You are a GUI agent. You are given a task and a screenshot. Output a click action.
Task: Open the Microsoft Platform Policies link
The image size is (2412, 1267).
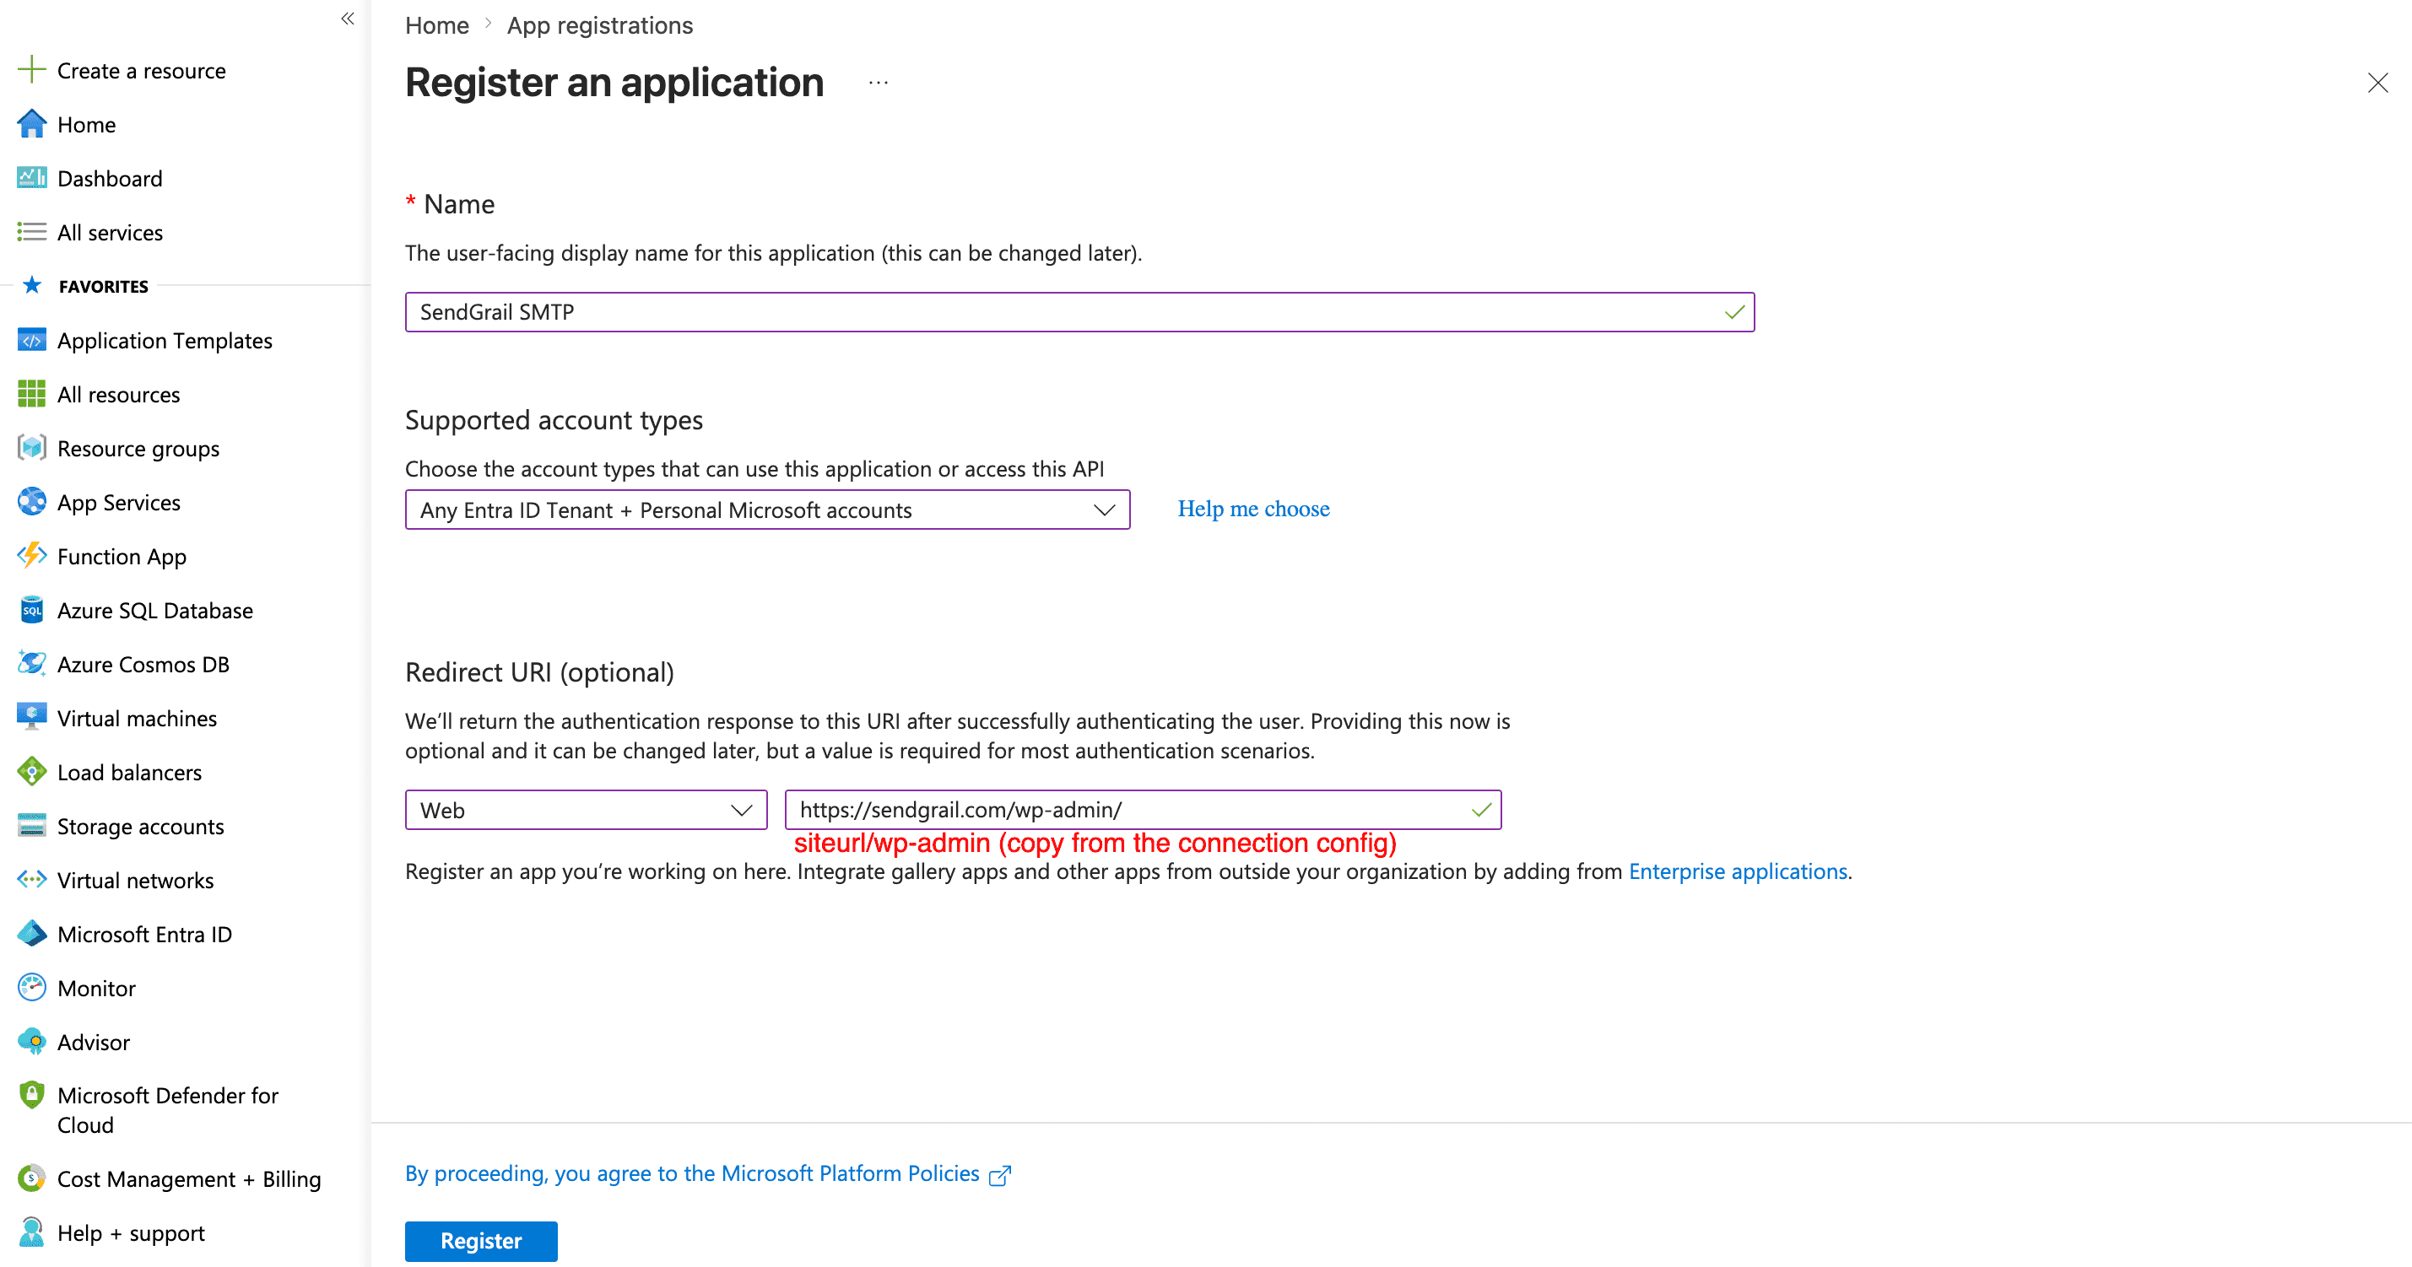[708, 1173]
